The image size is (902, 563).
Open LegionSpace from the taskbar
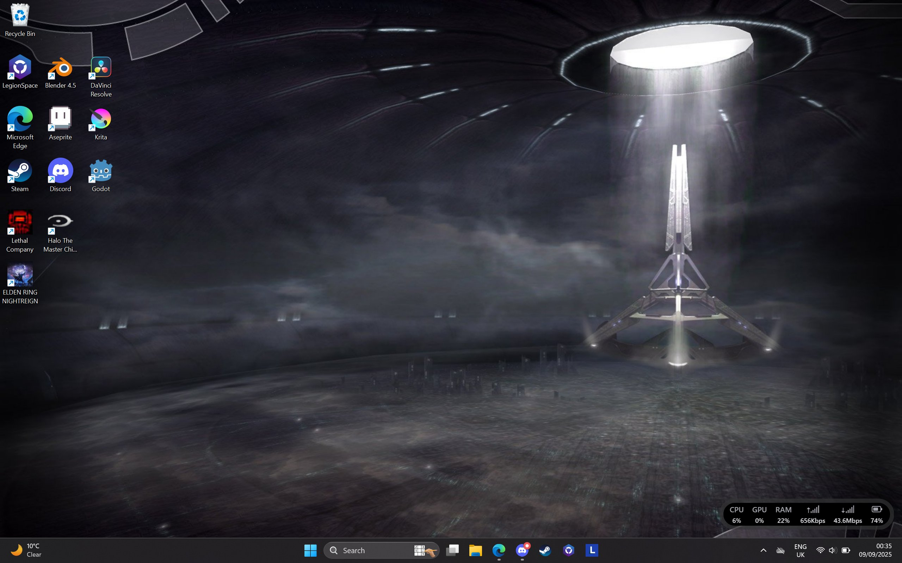569,550
